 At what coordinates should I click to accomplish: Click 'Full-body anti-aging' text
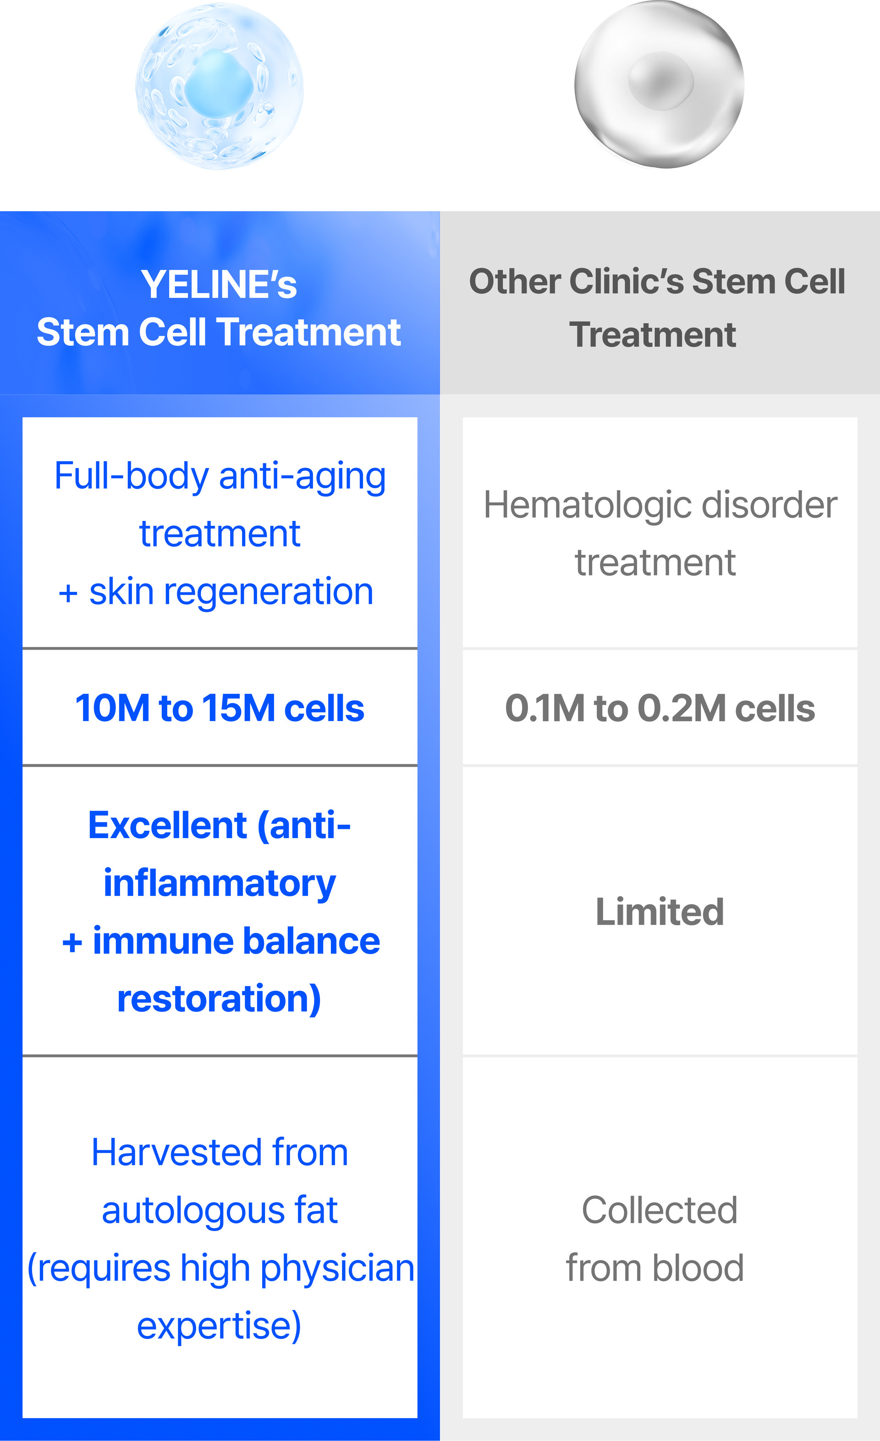(220, 476)
